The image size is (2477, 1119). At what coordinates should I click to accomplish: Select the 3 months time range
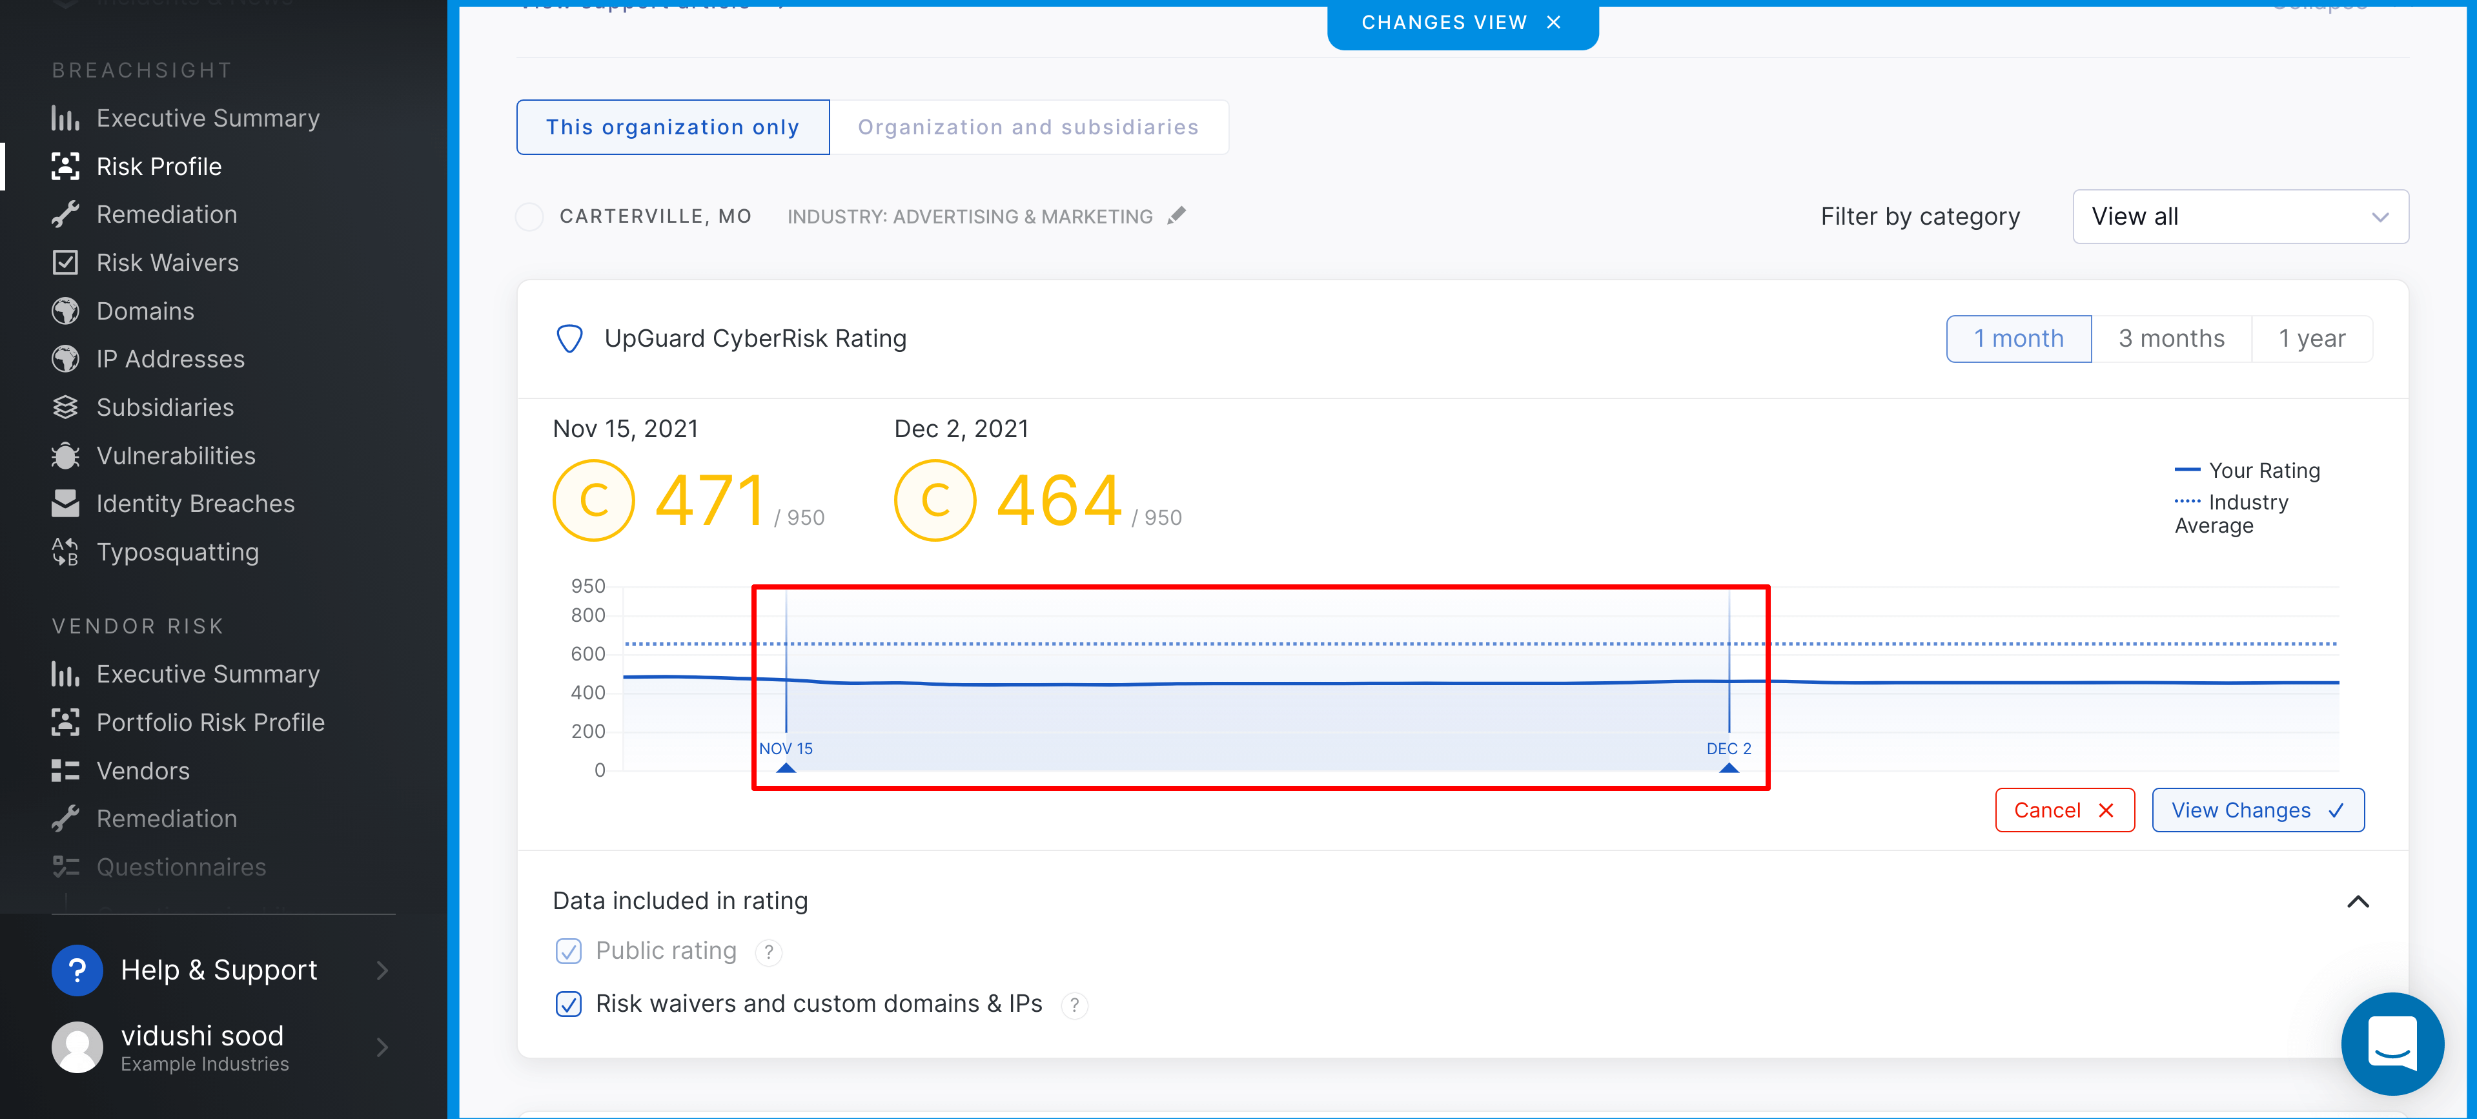[2170, 339]
